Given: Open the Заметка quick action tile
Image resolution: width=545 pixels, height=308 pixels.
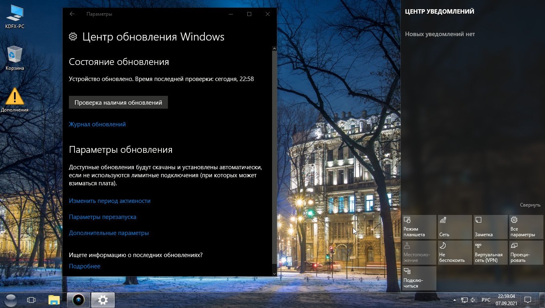Looking at the screenshot, I should 490,227.
